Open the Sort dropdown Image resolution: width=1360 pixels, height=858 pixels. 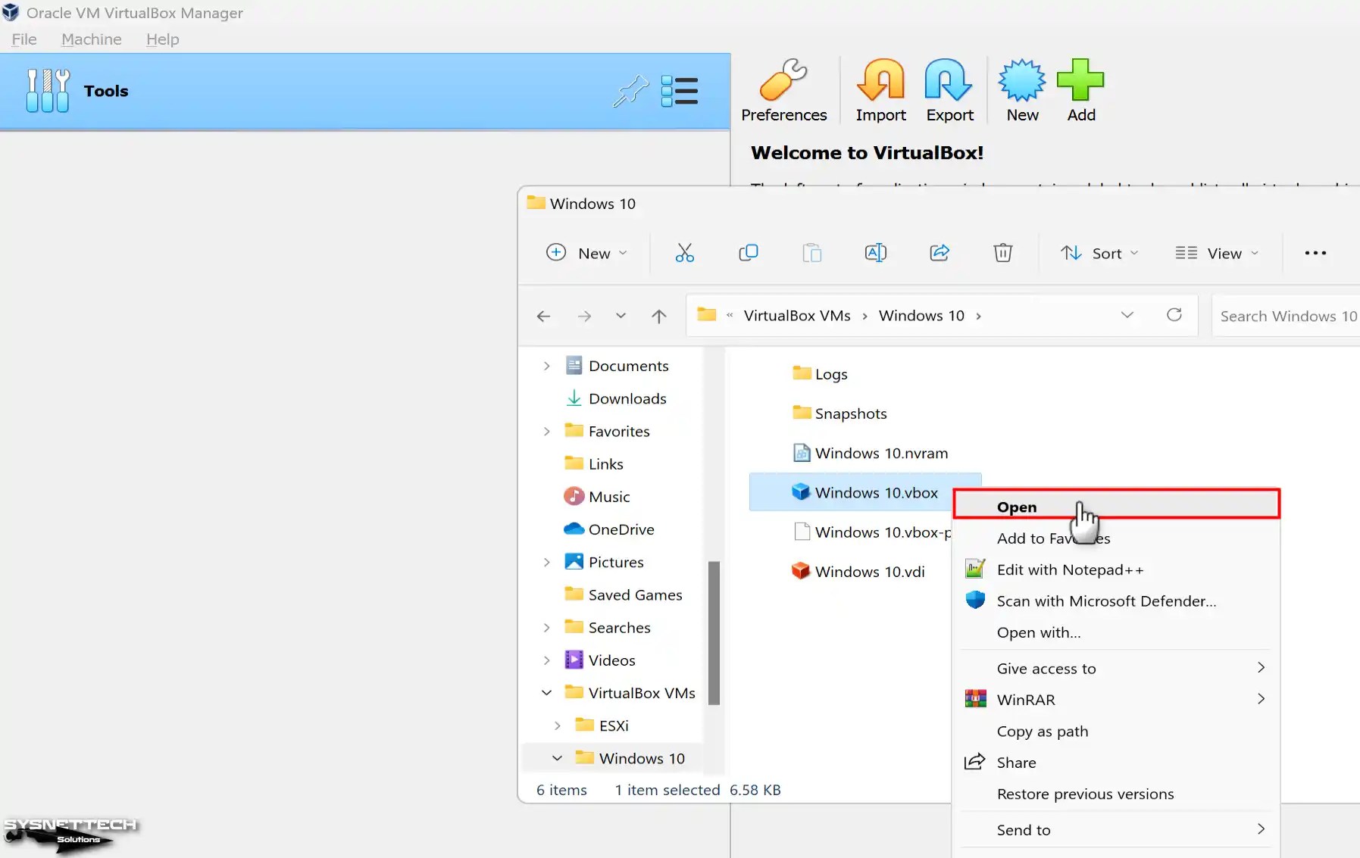1098,253
